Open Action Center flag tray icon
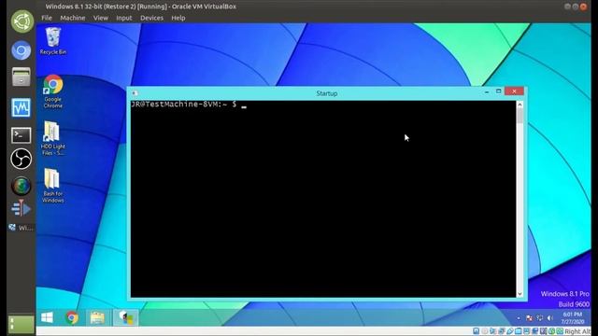 (529, 318)
